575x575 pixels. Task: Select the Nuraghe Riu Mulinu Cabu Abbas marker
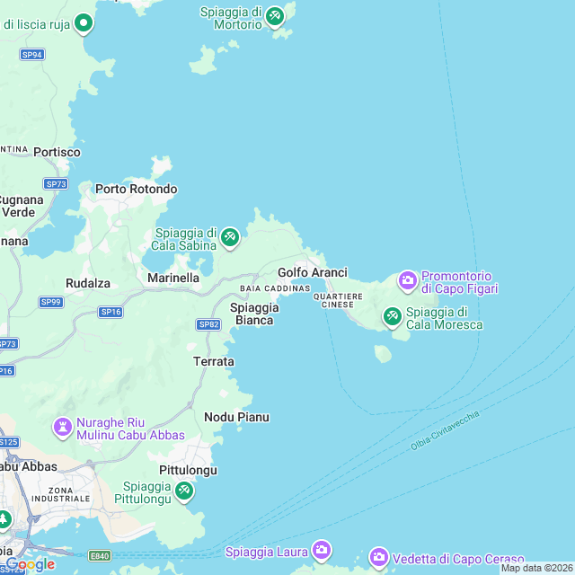[63, 428]
